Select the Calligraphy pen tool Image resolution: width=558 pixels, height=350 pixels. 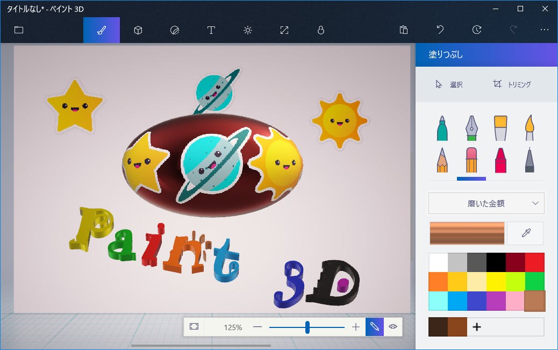pos(471,128)
